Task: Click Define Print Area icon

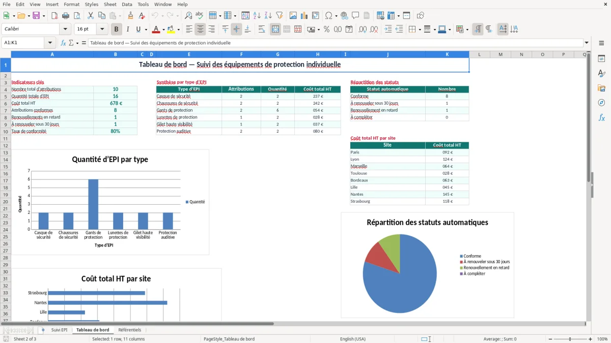Action: 380,16
